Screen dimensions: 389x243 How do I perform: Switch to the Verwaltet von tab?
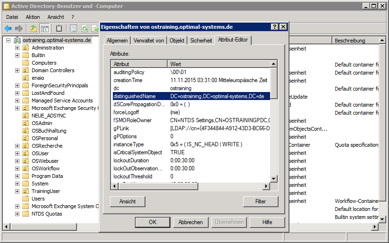point(149,41)
